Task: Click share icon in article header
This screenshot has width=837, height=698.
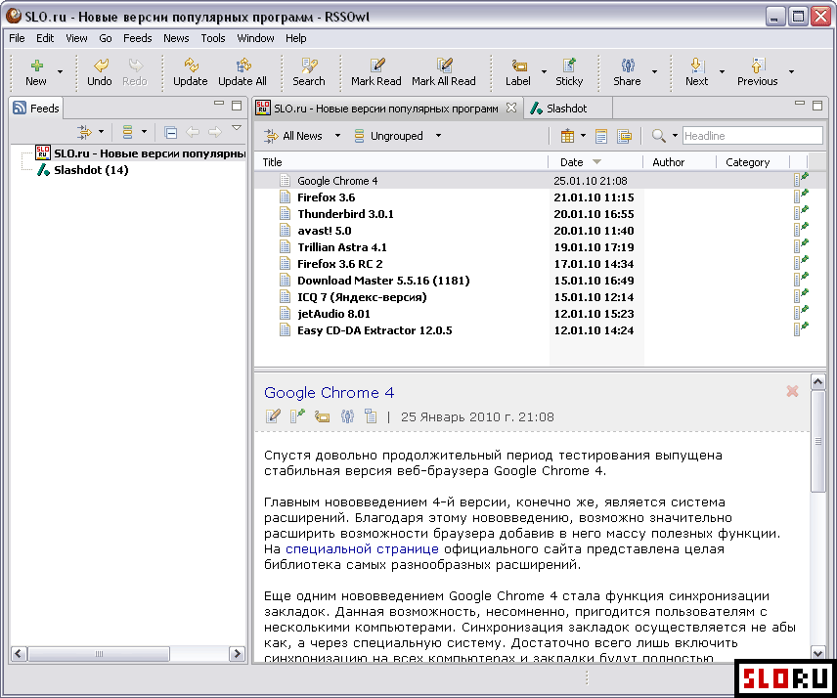Action: pos(347,416)
